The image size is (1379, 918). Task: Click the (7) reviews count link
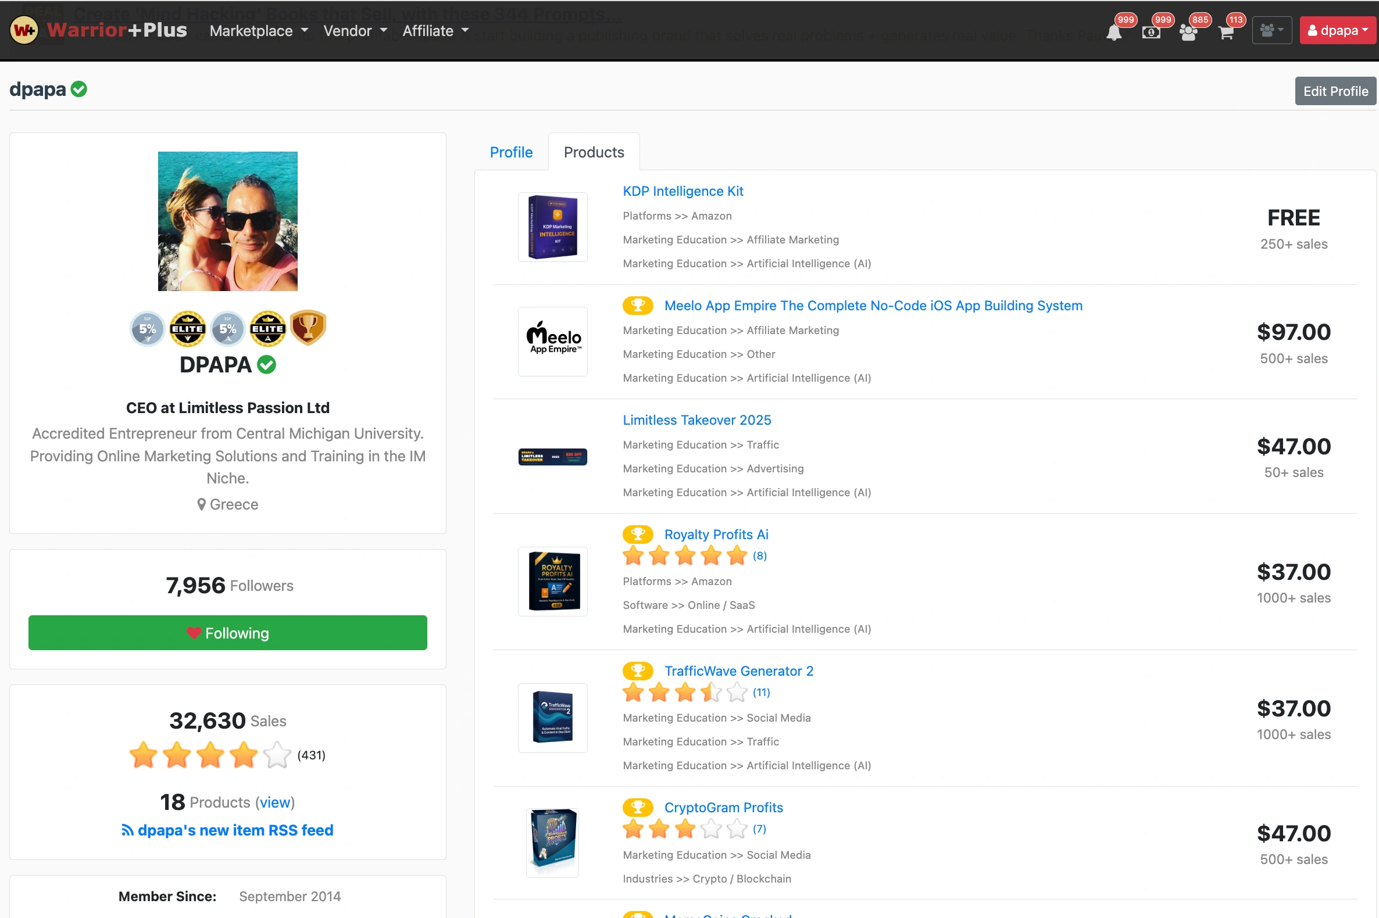(760, 829)
